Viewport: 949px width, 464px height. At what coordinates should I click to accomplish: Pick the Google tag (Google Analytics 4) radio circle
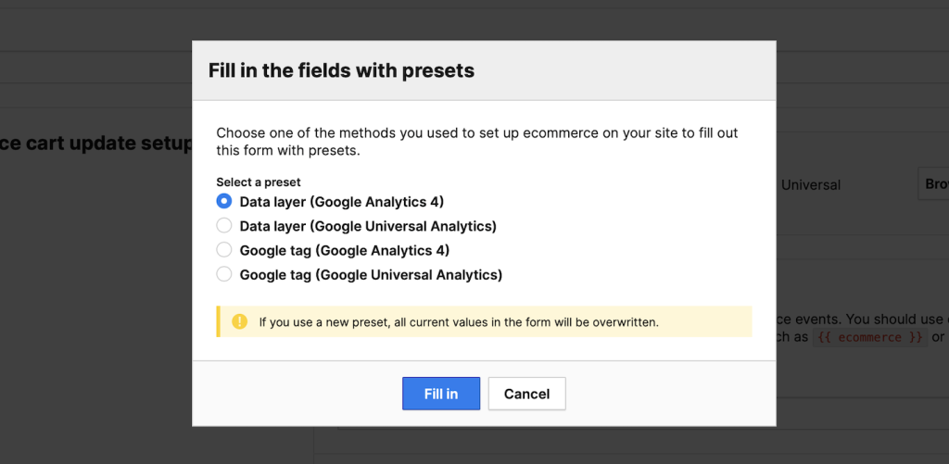[224, 250]
